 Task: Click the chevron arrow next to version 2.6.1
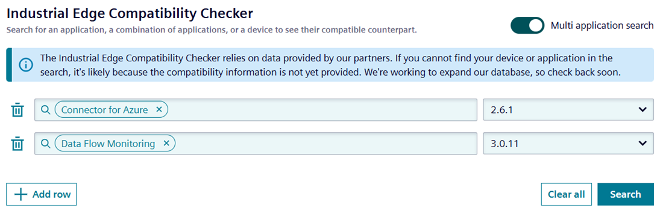point(643,109)
